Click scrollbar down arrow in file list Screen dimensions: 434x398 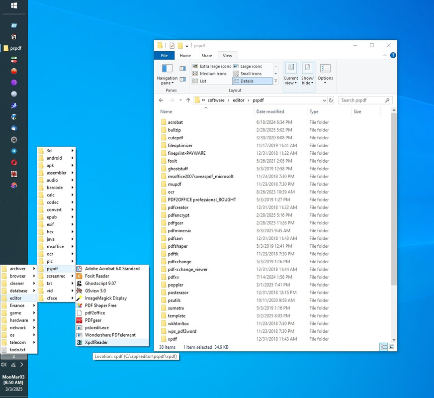point(394,340)
